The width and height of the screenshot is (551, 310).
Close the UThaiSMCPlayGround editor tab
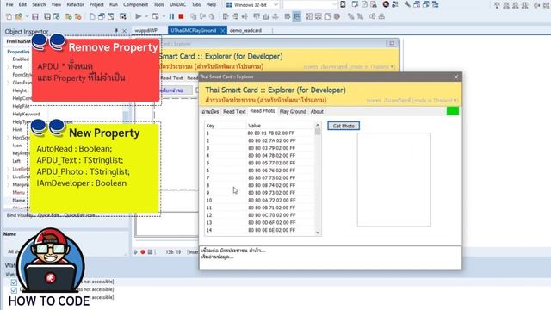222,31
